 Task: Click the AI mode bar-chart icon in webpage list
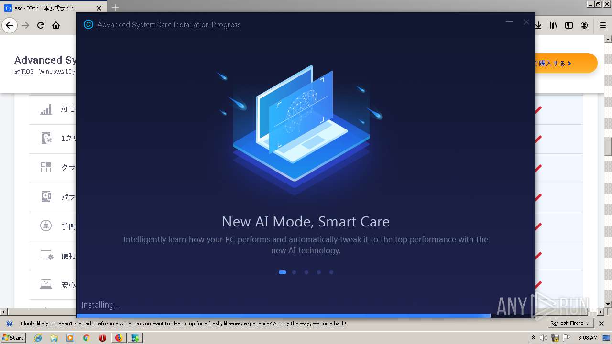46,109
